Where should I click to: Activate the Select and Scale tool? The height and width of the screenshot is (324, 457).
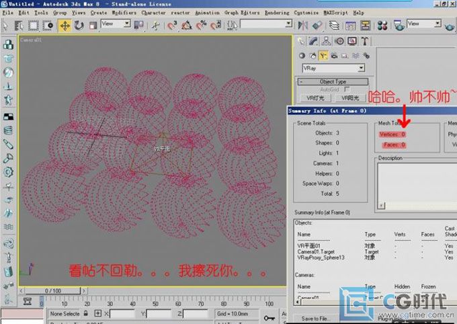(x=93, y=26)
